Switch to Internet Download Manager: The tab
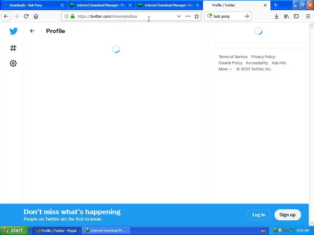Image resolution: width=314 pixels, height=235 pixels. click(101, 5)
